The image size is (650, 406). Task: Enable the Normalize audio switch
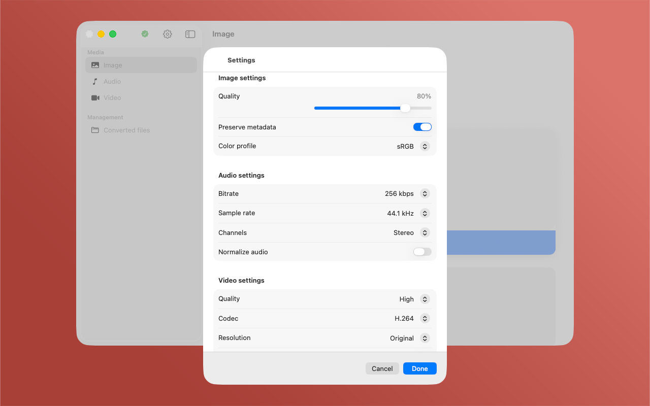(x=422, y=252)
